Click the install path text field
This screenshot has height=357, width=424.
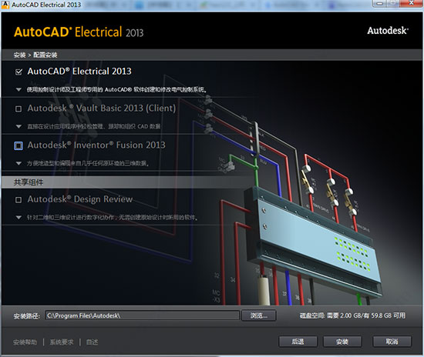[x=143, y=315]
